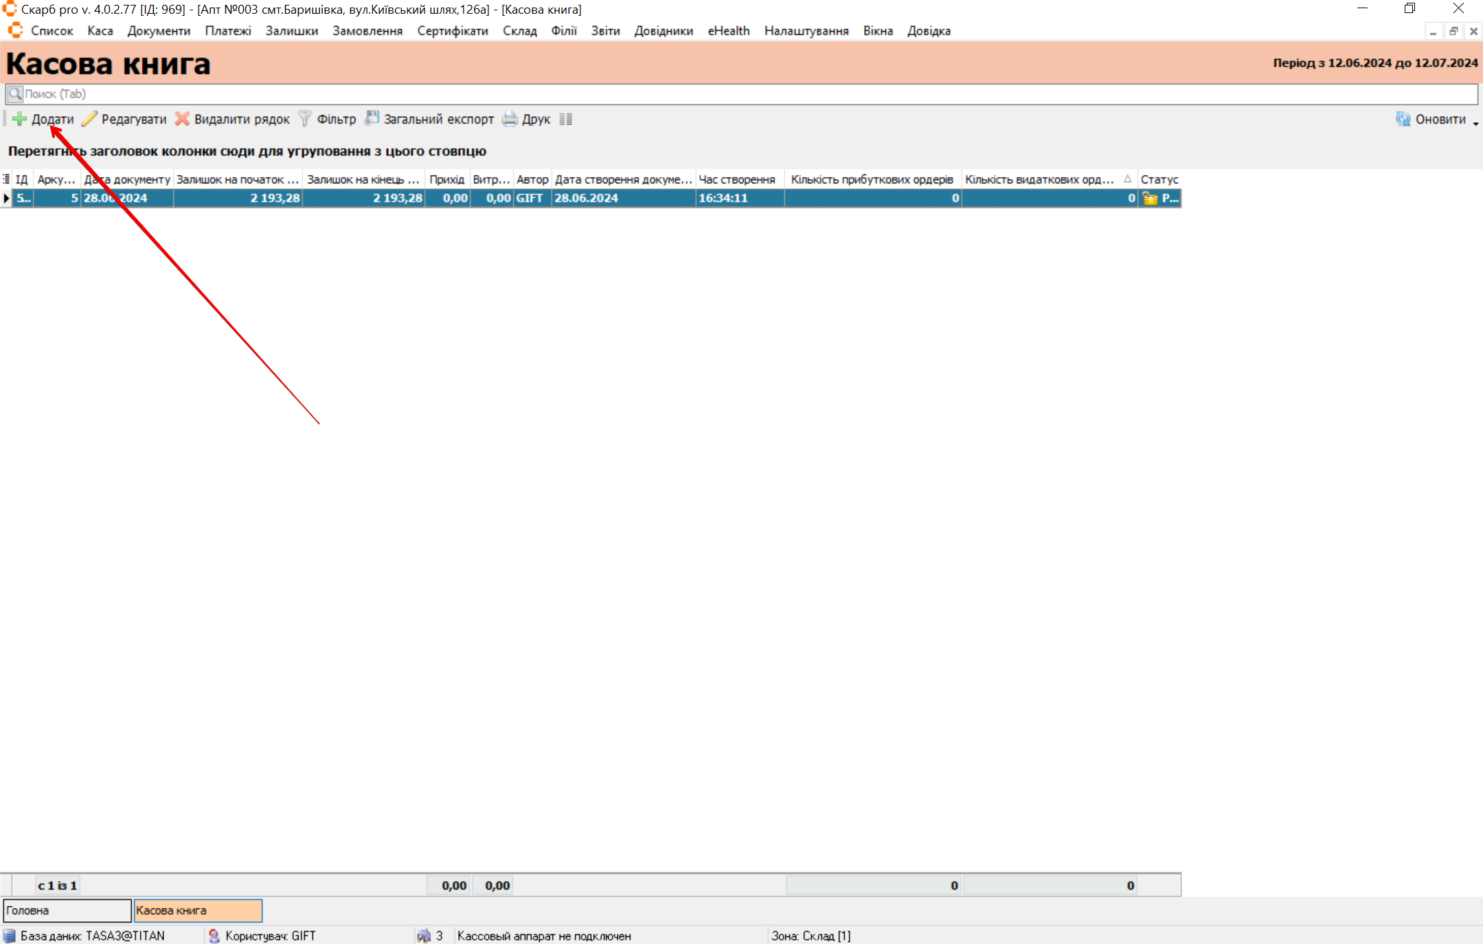Image resolution: width=1483 pixels, height=944 pixels.
Task: Click the green plus Додати icon
Action: pyautogui.click(x=19, y=119)
